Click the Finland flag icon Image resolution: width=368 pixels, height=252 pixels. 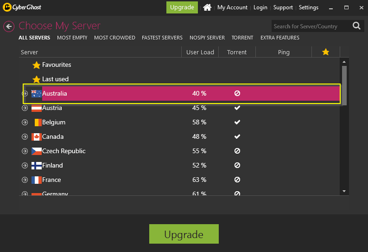(x=37, y=166)
